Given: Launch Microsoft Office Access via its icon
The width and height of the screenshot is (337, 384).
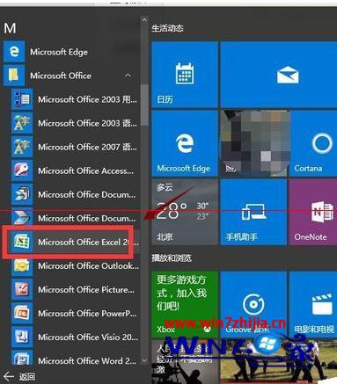Looking at the screenshot, I should pyautogui.click(x=22, y=170).
